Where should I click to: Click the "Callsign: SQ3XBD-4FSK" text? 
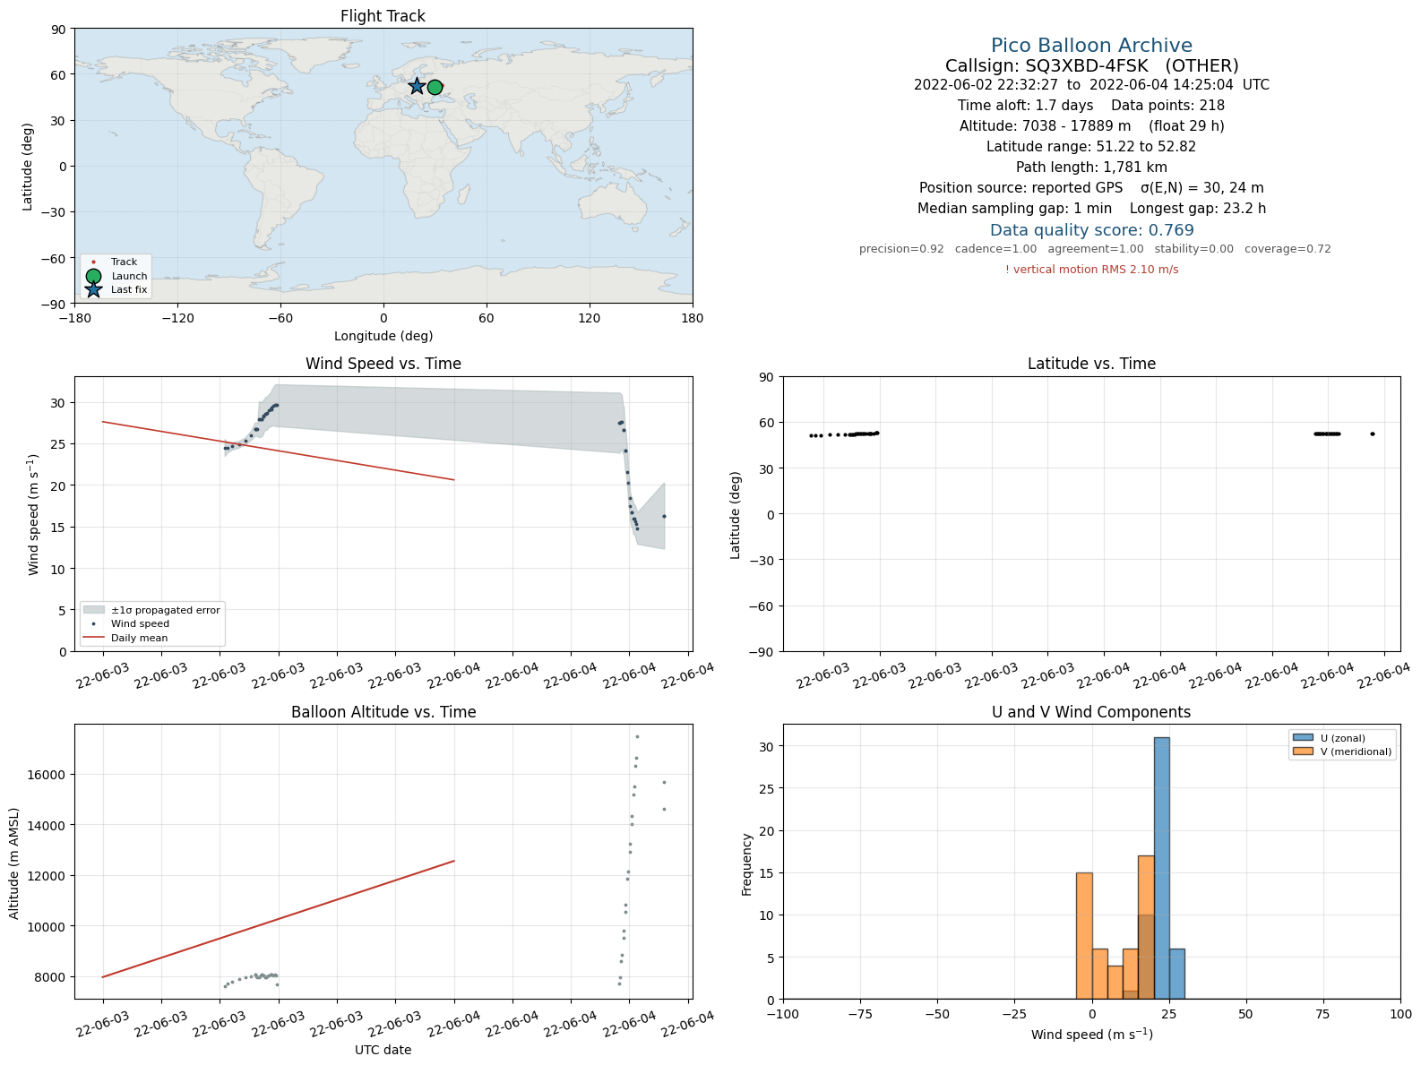tap(1046, 66)
